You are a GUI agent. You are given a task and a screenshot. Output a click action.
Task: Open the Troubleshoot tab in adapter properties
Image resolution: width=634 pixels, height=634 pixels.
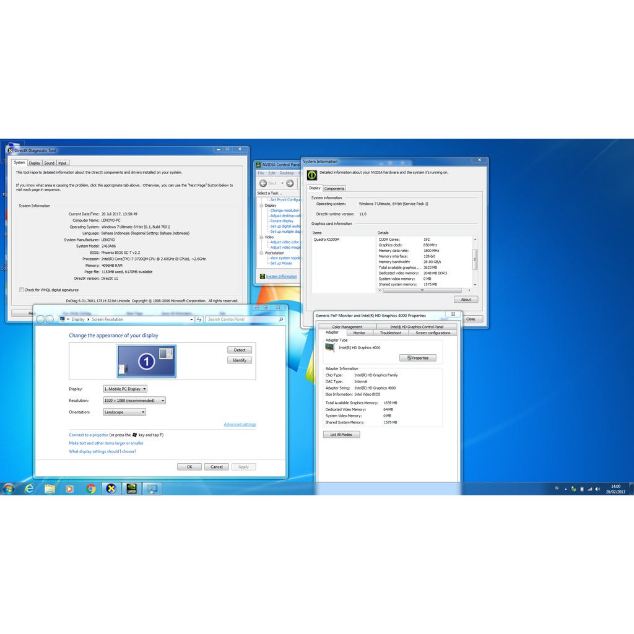pyautogui.click(x=390, y=332)
